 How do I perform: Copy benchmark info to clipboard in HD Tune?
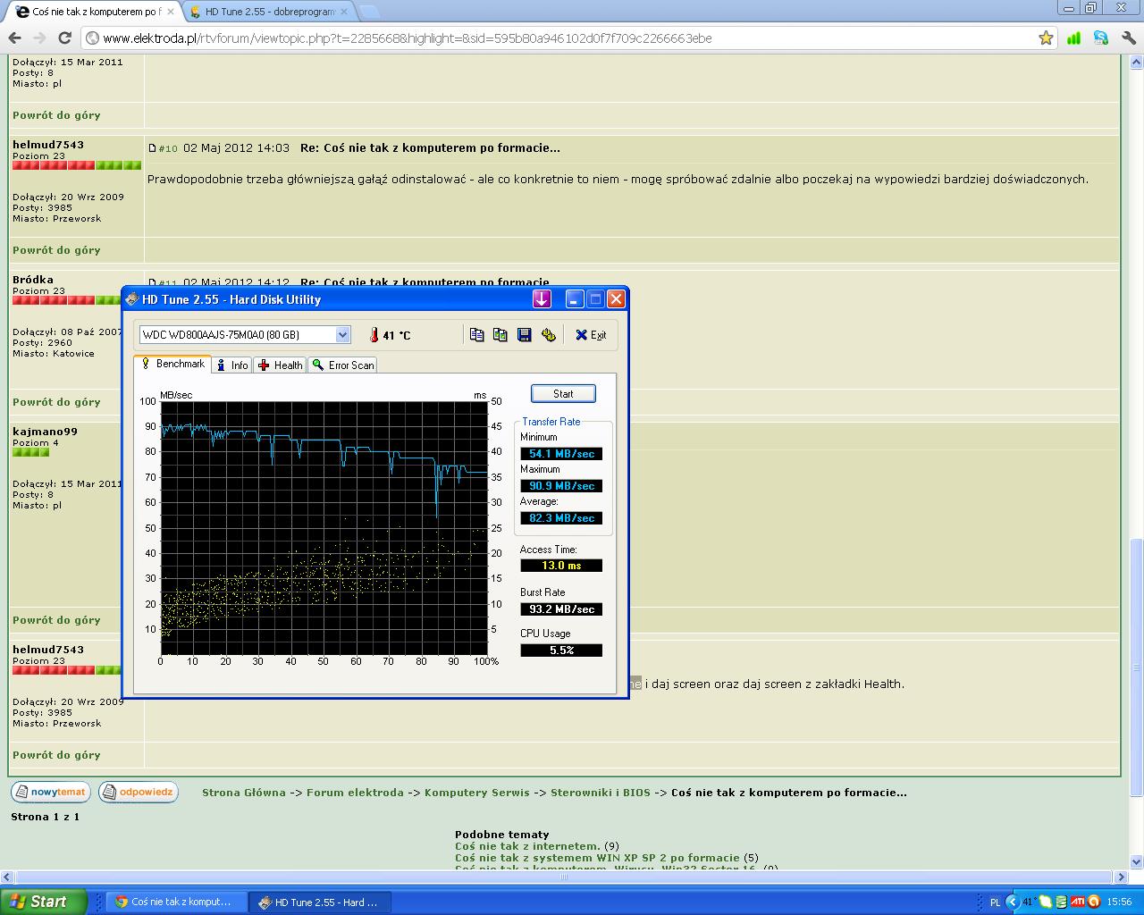click(x=476, y=334)
